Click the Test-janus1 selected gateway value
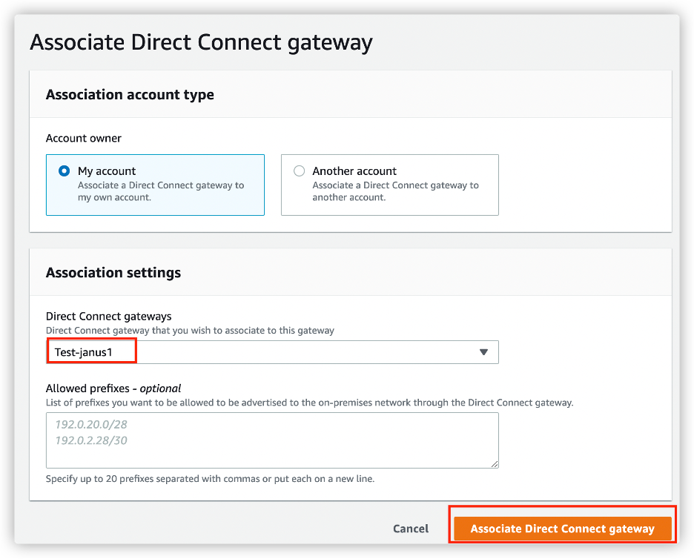The image size is (694, 559). pyautogui.click(x=84, y=352)
